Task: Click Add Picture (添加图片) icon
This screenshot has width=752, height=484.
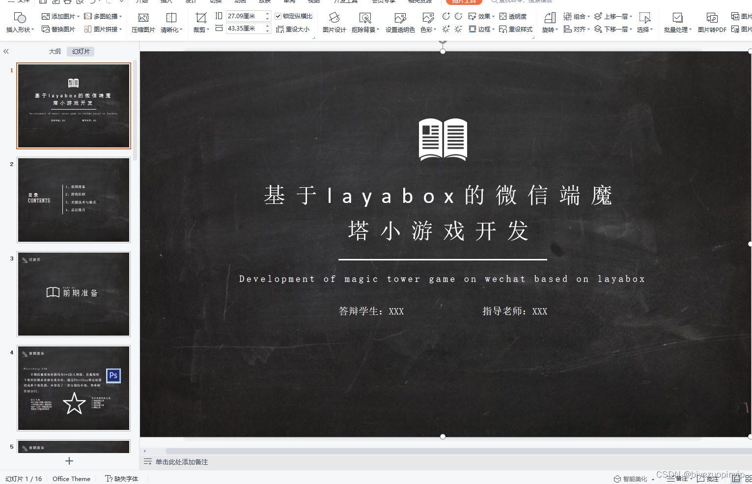Action: 46,16
